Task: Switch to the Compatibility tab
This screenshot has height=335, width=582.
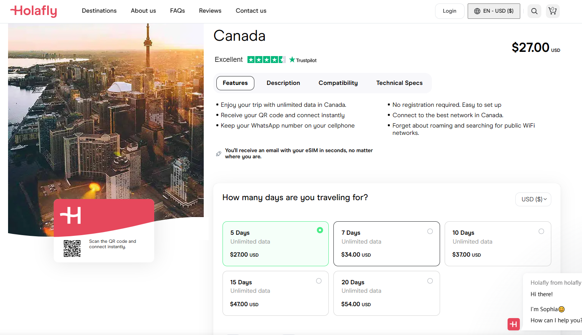Action: (x=338, y=83)
